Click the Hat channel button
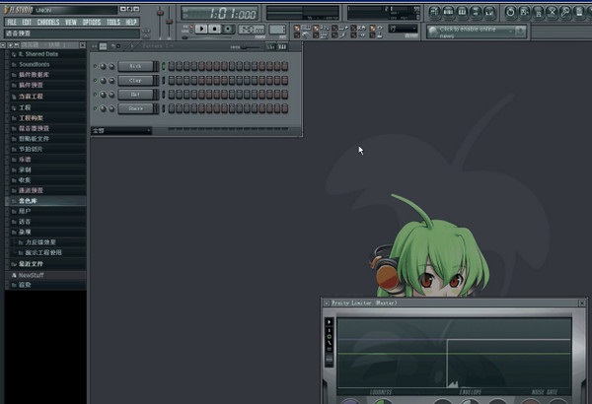Image resolution: width=592 pixels, height=404 pixels. click(136, 95)
